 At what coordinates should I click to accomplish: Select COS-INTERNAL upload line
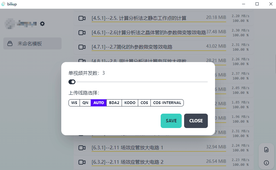click(x=167, y=103)
